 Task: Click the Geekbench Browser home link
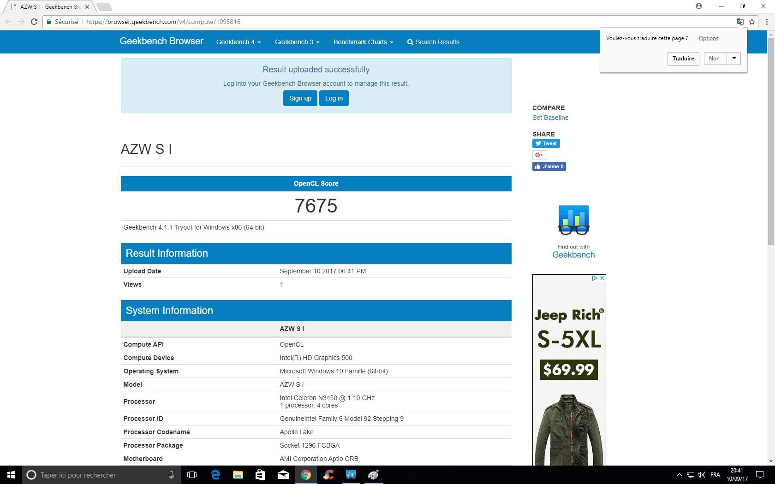(x=161, y=41)
